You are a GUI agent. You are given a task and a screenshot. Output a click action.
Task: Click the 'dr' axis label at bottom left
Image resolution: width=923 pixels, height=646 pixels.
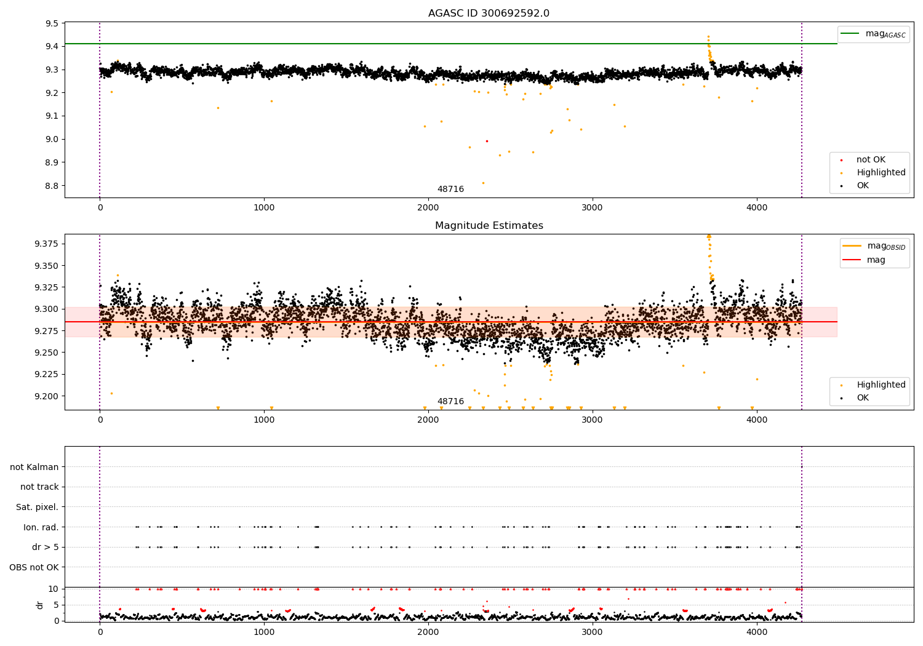click(x=40, y=605)
